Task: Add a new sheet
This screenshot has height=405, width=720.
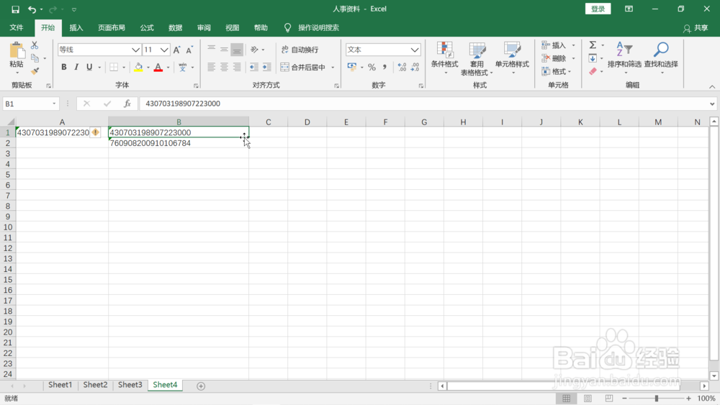Action: coord(201,386)
